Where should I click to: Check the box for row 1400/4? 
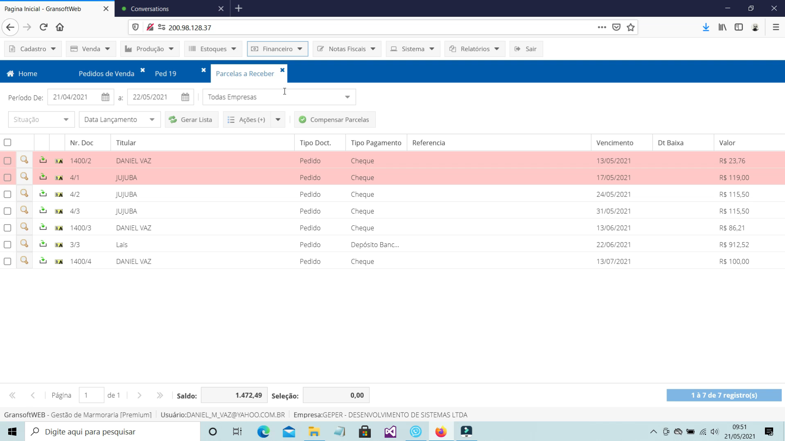7,261
